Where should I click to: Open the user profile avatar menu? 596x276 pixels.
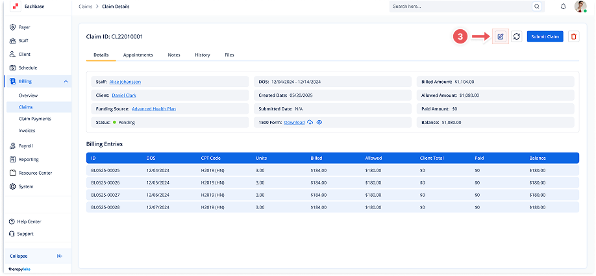click(580, 6)
